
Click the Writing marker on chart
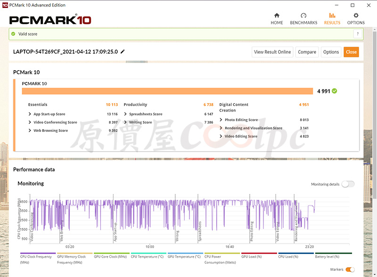coord(177,236)
